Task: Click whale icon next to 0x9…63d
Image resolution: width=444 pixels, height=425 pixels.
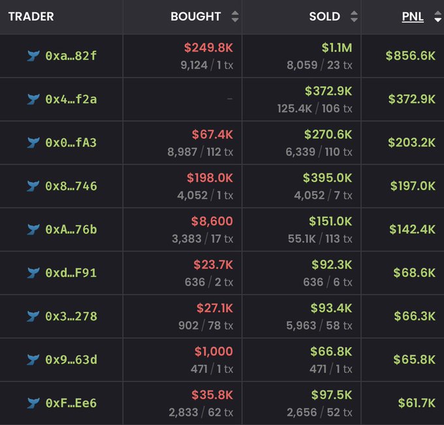Action: click(33, 360)
